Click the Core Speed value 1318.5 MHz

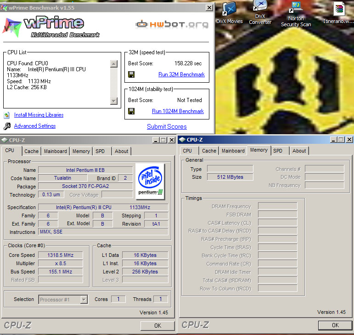[x=61, y=255]
